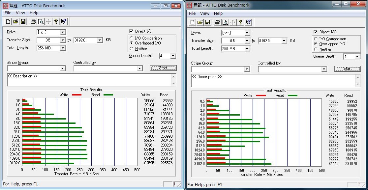Click the question mark About icon in left window
Screen dimensions: 368x190
(56, 22)
